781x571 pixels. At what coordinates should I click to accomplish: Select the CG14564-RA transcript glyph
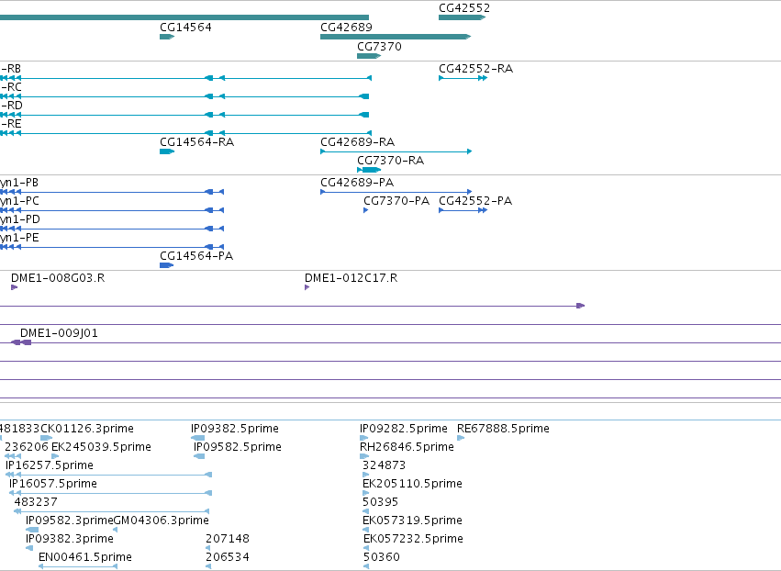[x=167, y=151]
